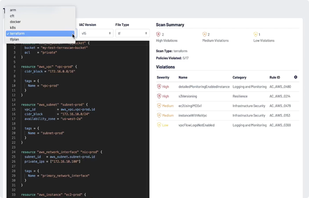This screenshot has height=198, width=309.
Task: Choose tfplan from the dropdown list
Action: tap(14, 39)
